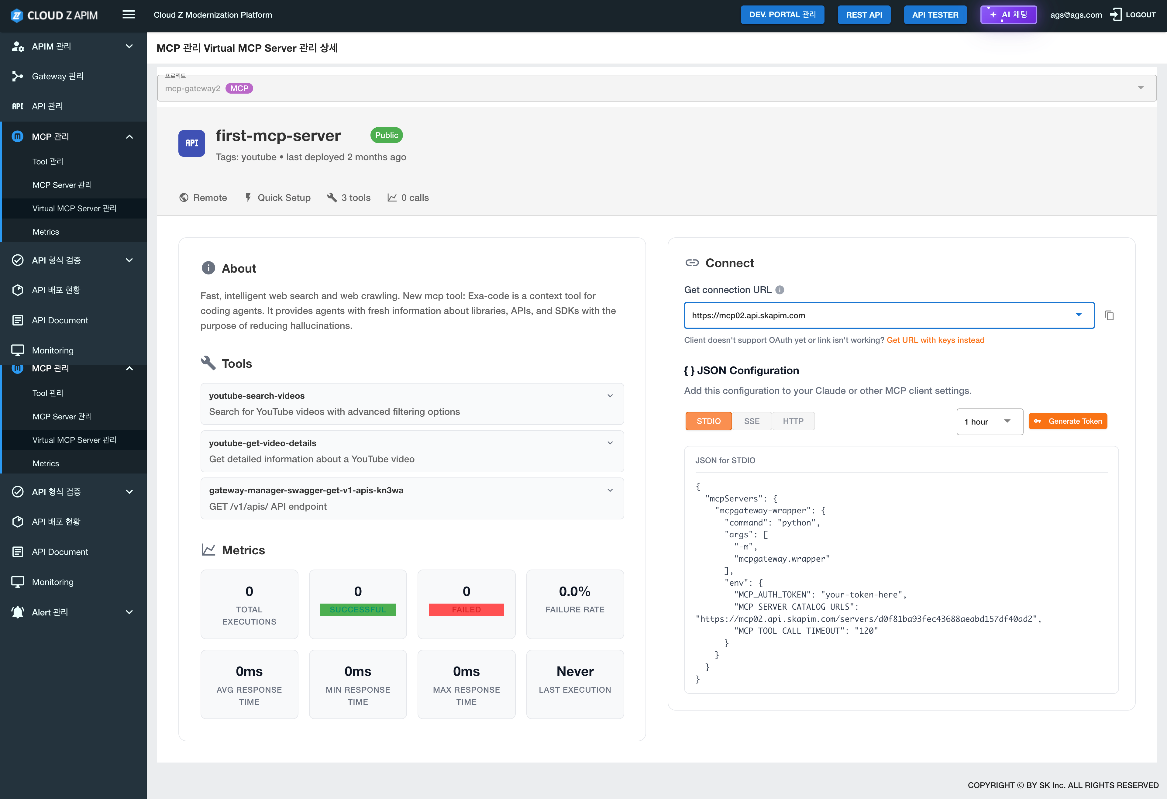This screenshot has width=1167, height=799.
Task: Click the Alert 관리 bell icon
Action: pyautogui.click(x=18, y=612)
